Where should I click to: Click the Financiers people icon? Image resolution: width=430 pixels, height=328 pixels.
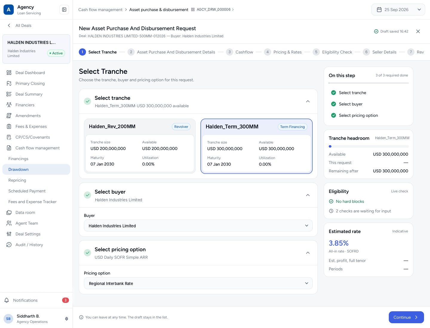point(9,105)
